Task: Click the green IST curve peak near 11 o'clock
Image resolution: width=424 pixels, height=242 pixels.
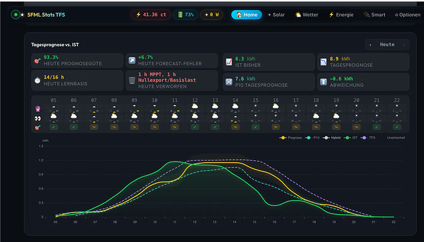Action: click(175, 162)
